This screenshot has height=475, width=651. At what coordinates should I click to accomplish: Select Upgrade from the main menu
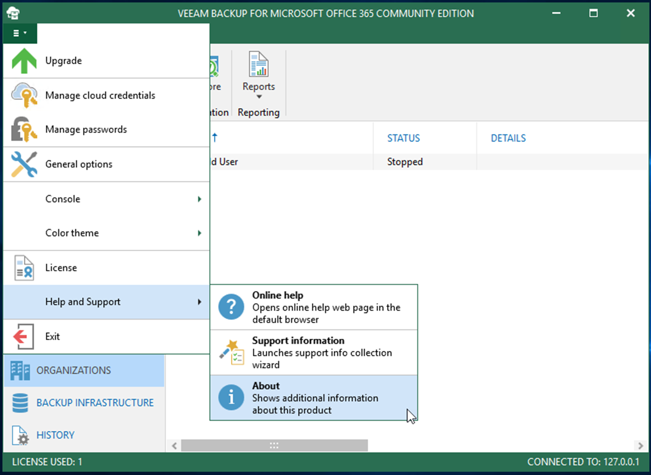pyautogui.click(x=107, y=61)
